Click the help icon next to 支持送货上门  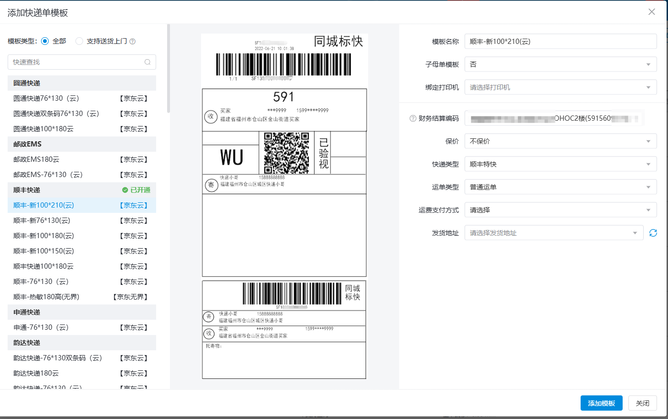coord(133,42)
